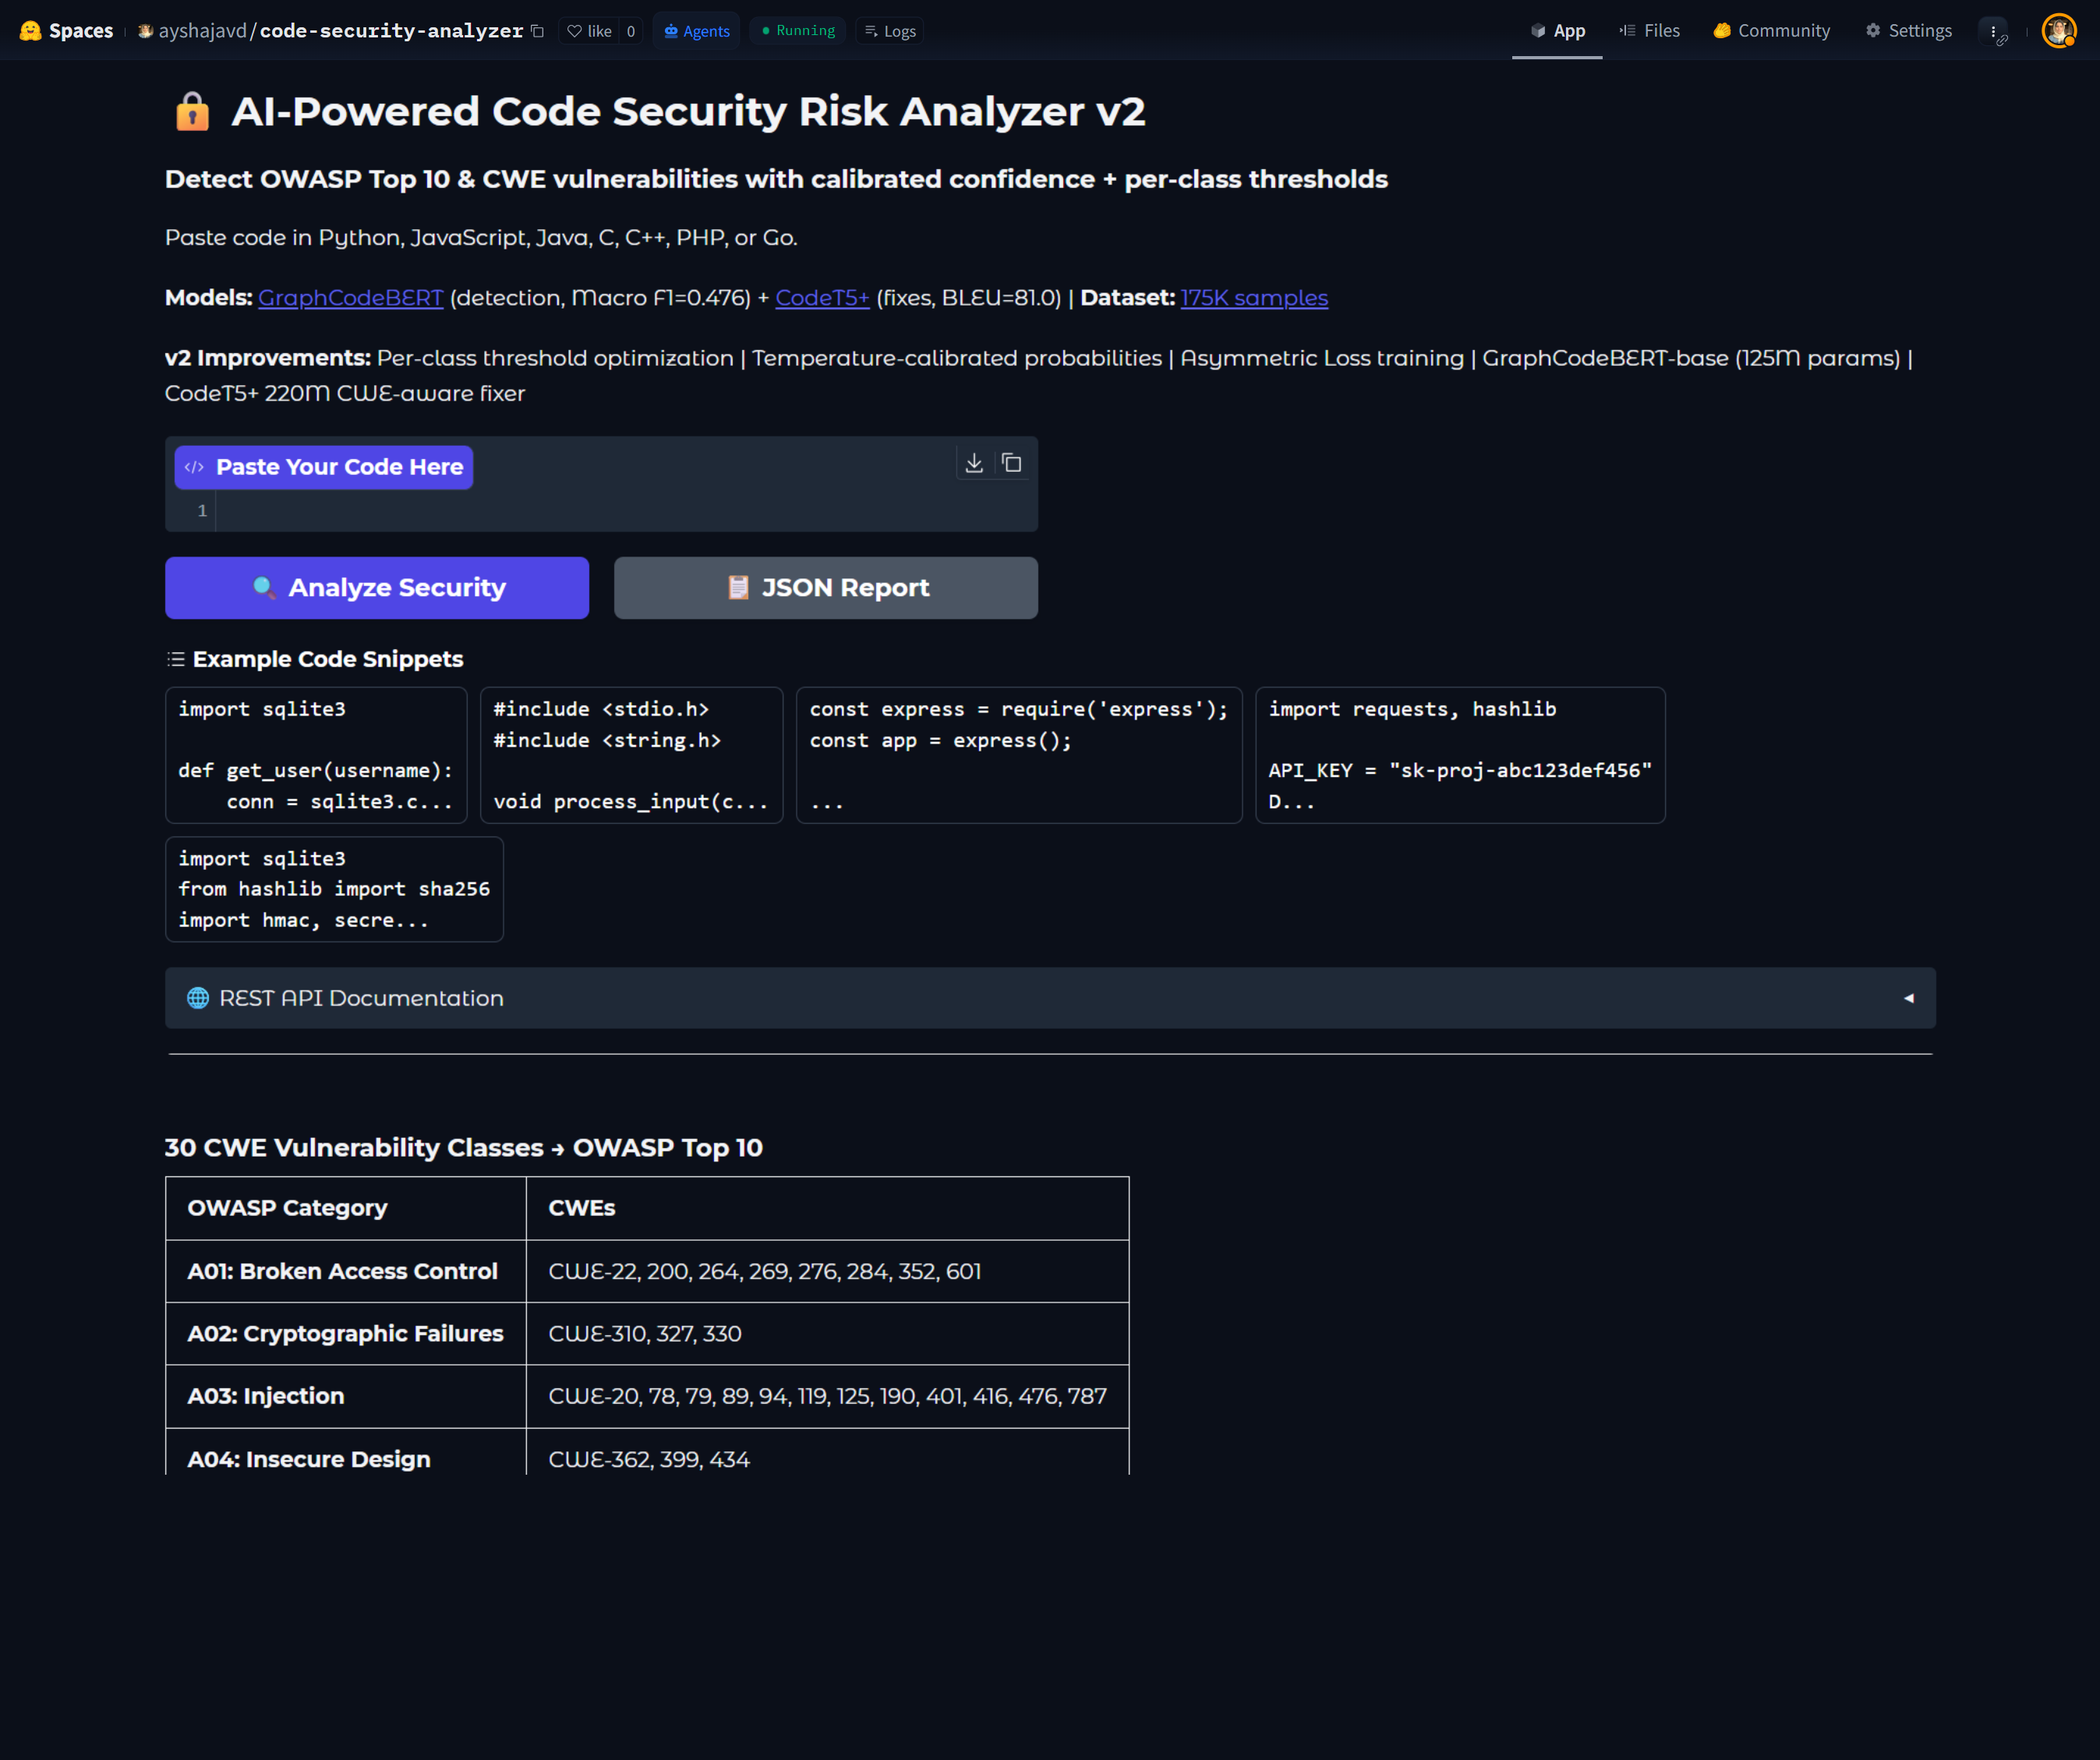Click the CWE-310, 327, 330 cell

pos(827,1334)
